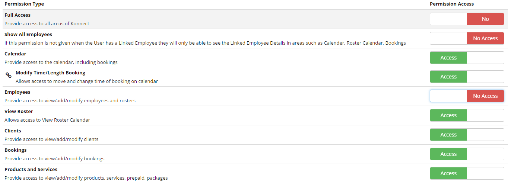Click the Permission Access column header
This screenshot has height=183, width=508.
(x=452, y=4)
